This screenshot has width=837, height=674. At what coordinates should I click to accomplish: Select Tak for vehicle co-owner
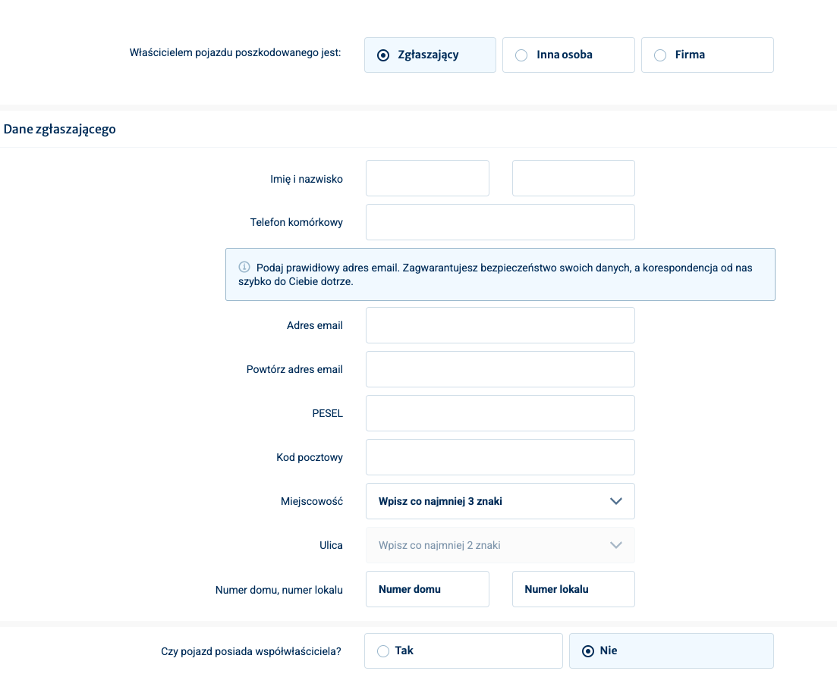click(463, 651)
